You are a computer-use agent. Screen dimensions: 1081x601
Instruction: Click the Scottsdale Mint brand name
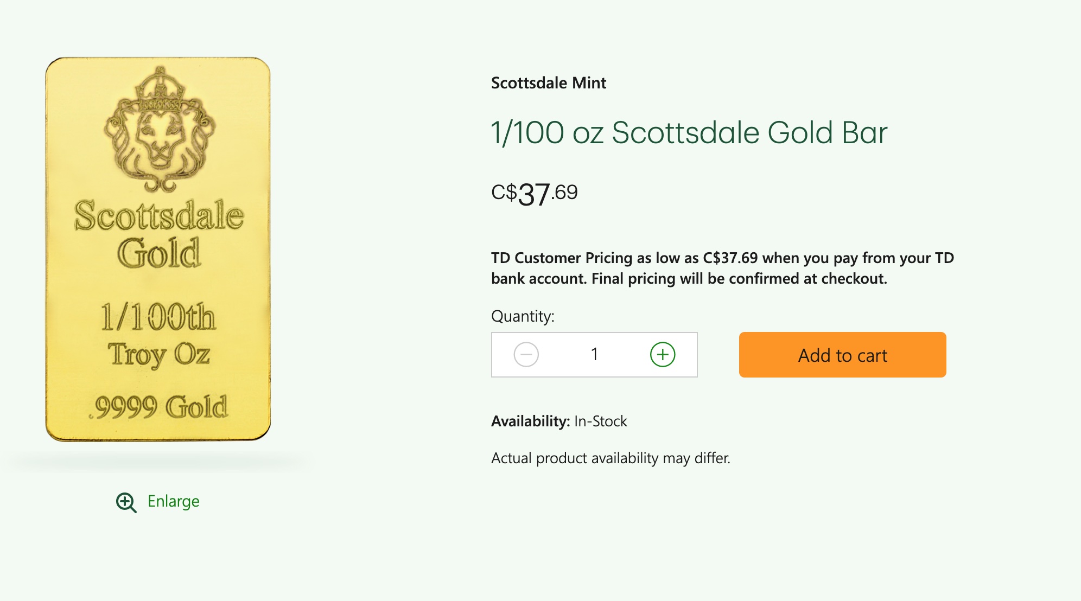(x=548, y=83)
